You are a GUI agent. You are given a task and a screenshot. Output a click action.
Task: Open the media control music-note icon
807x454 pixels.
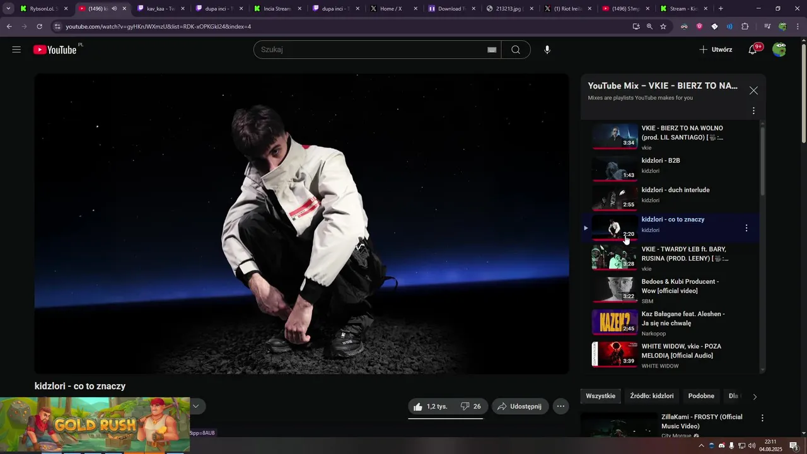coord(767,26)
